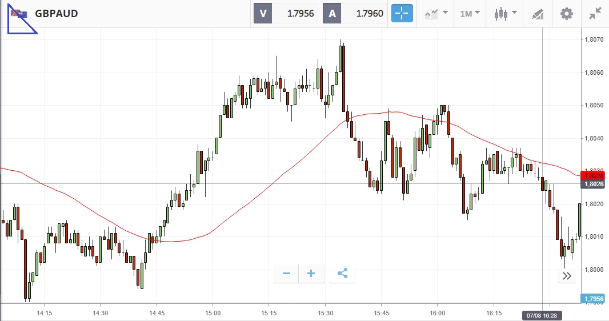Screen dimensions: 609x321
Task: Open the 1M timeframe dropdown
Action: coord(470,13)
